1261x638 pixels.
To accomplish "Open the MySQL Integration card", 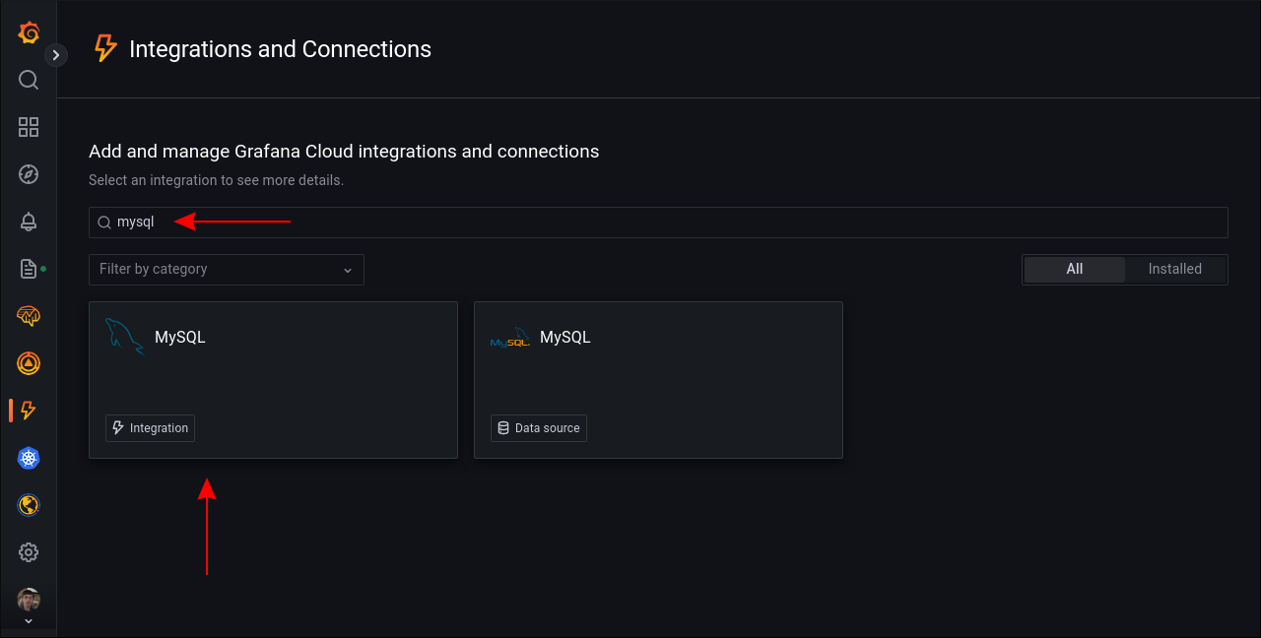I will 273,379.
